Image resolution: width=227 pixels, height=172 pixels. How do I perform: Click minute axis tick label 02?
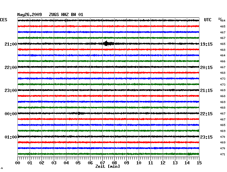click(x=42, y=163)
